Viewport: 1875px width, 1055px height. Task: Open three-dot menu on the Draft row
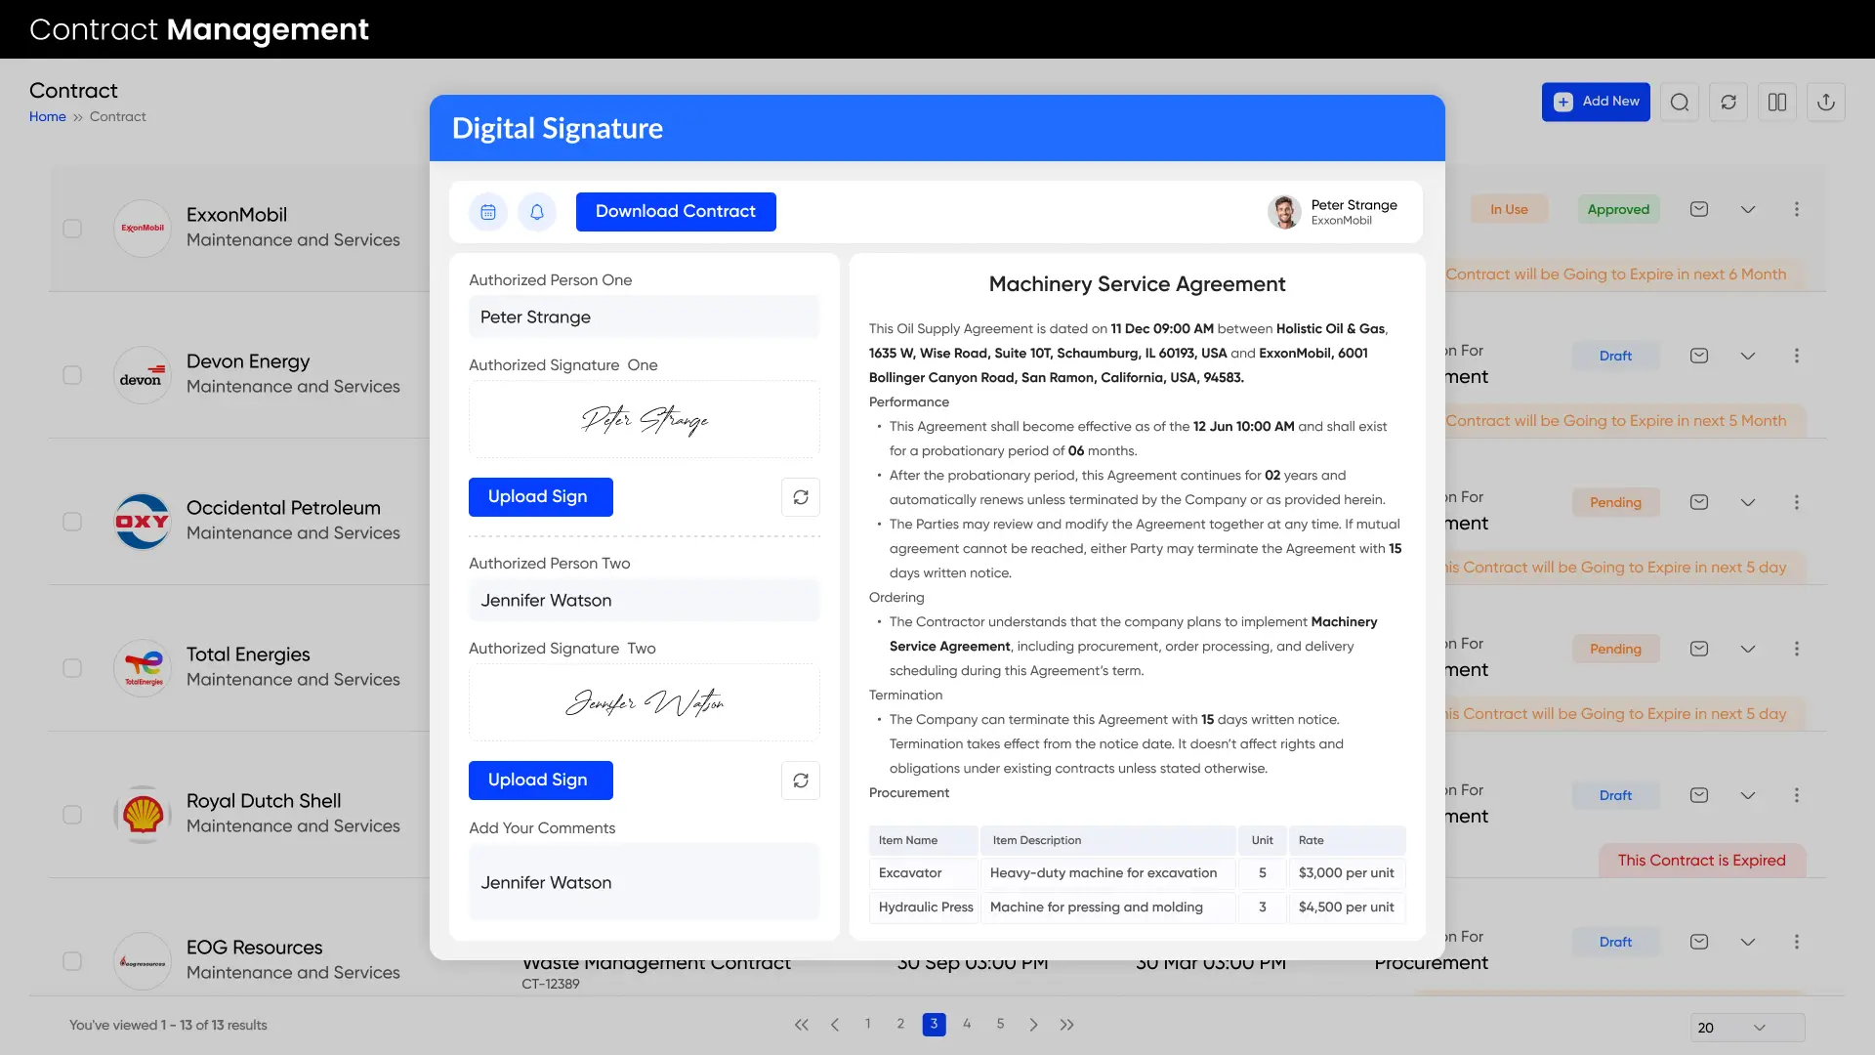coord(1798,356)
